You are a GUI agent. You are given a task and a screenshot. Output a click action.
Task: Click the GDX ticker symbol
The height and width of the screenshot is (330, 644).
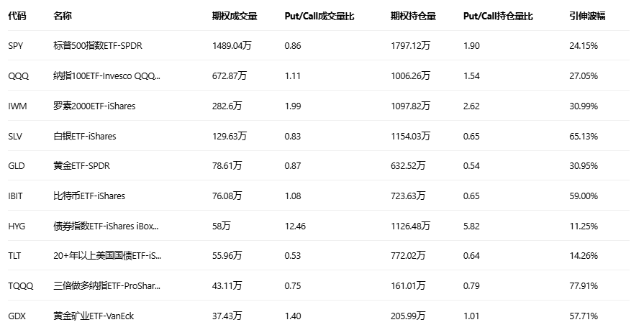tap(17, 316)
